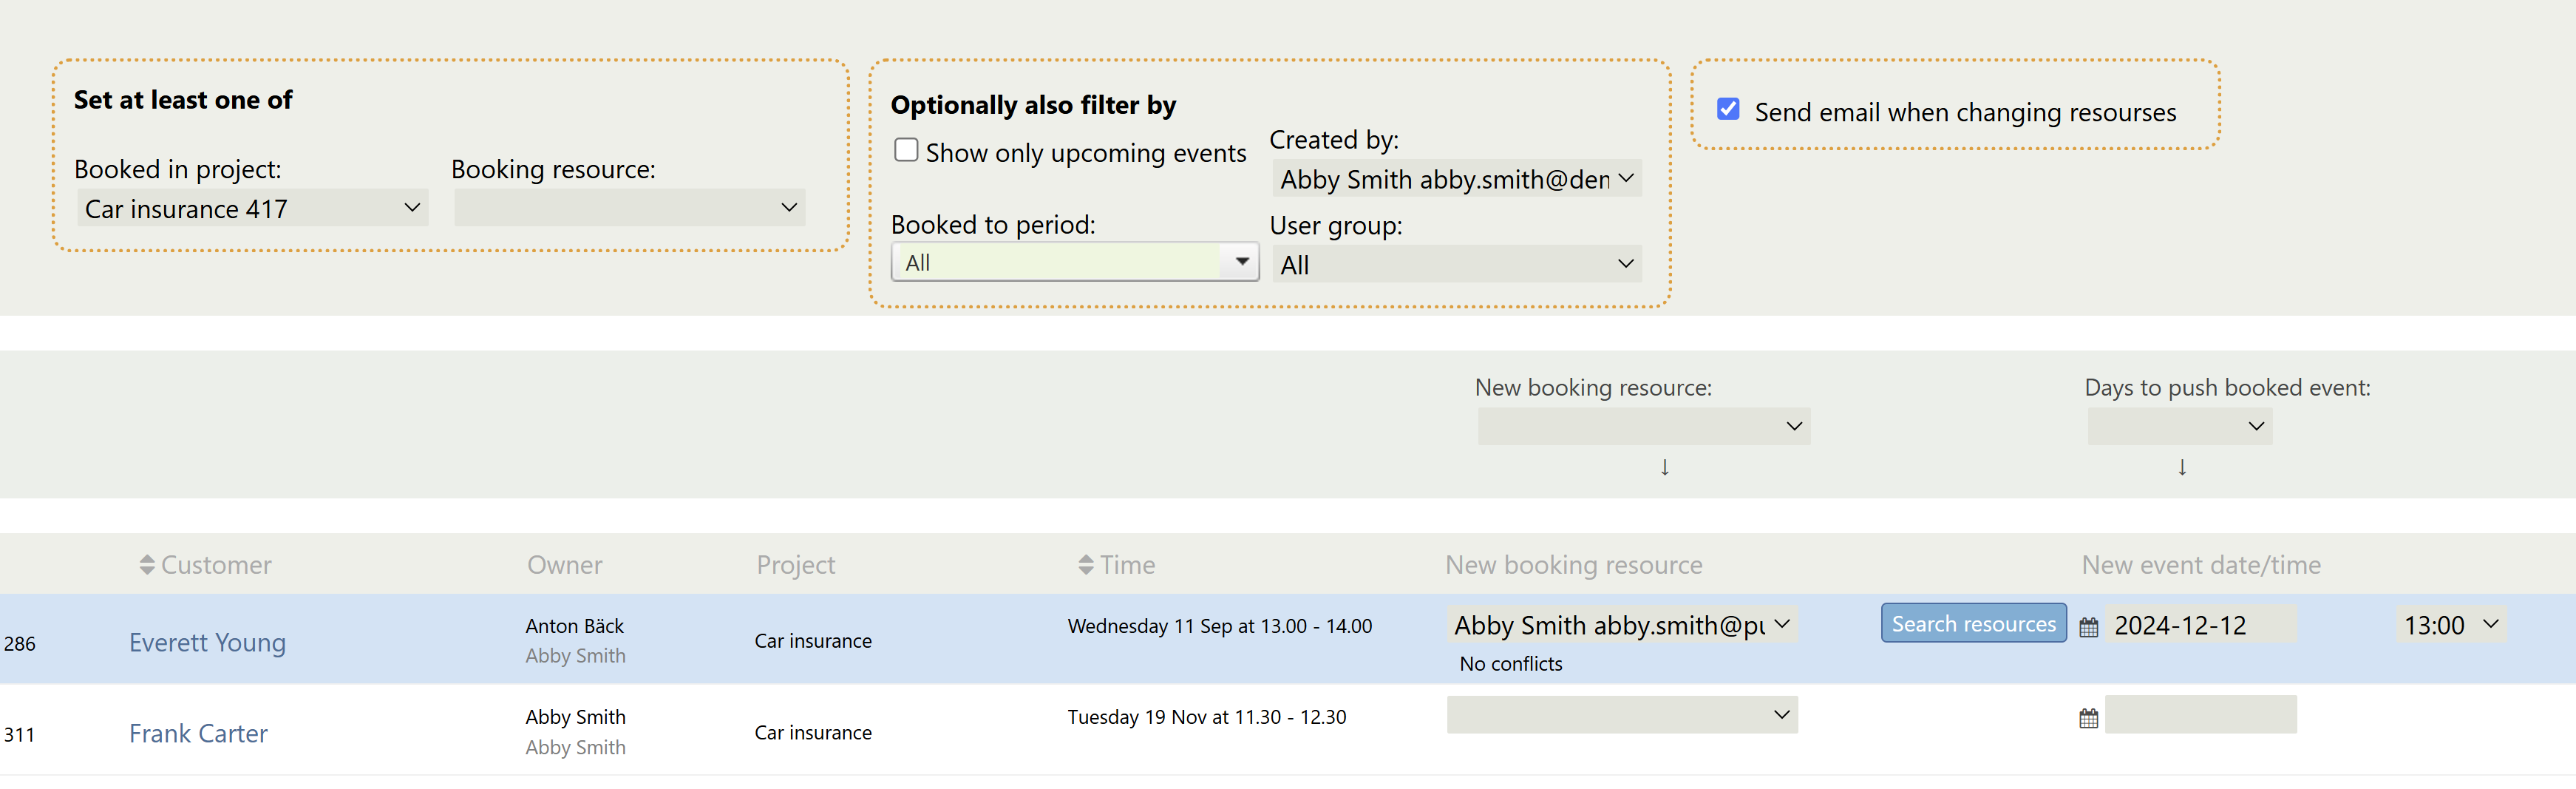Image resolution: width=2576 pixels, height=789 pixels.
Task: Open Booked in project dropdown
Action: tap(252, 208)
